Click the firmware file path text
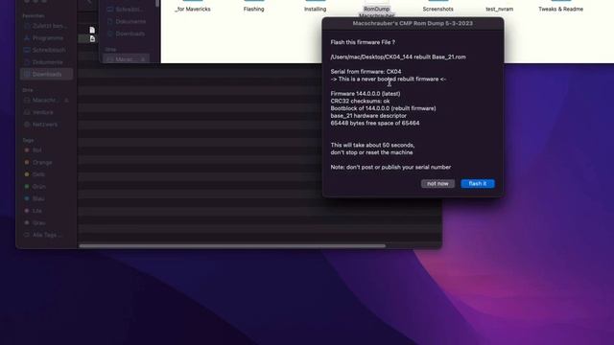Viewport: 614px width, 345px height. tap(398, 57)
